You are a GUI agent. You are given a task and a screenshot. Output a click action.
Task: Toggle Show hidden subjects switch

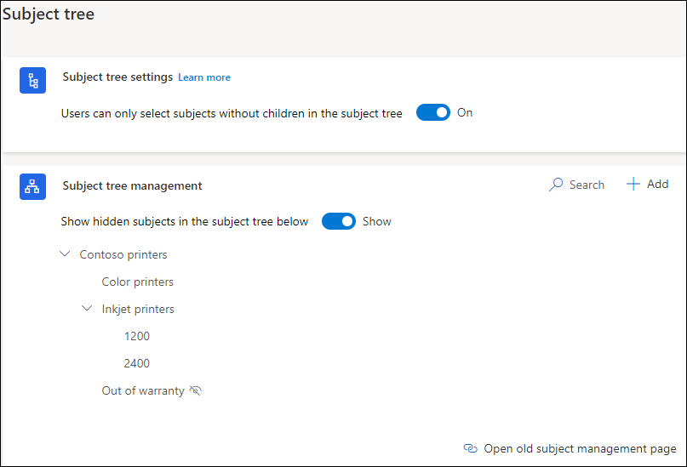(338, 221)
